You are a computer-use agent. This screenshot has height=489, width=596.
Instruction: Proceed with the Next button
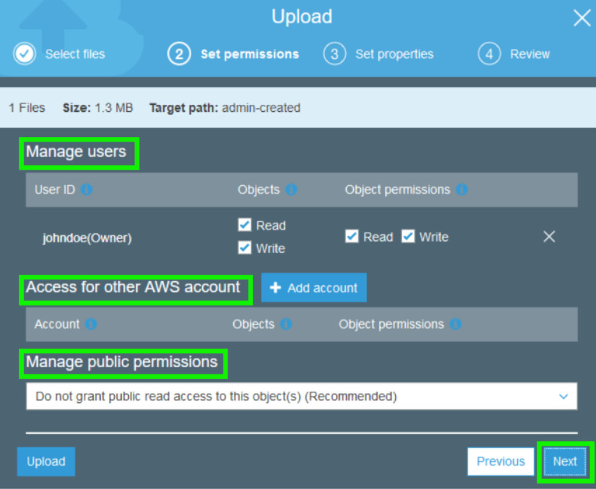coord(565,461)
